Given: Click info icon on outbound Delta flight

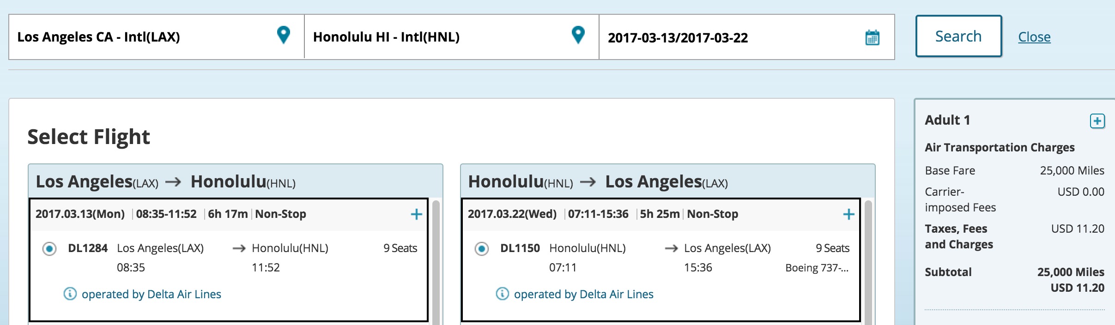Looking at the screenshot, I should [x=70, y=294].
